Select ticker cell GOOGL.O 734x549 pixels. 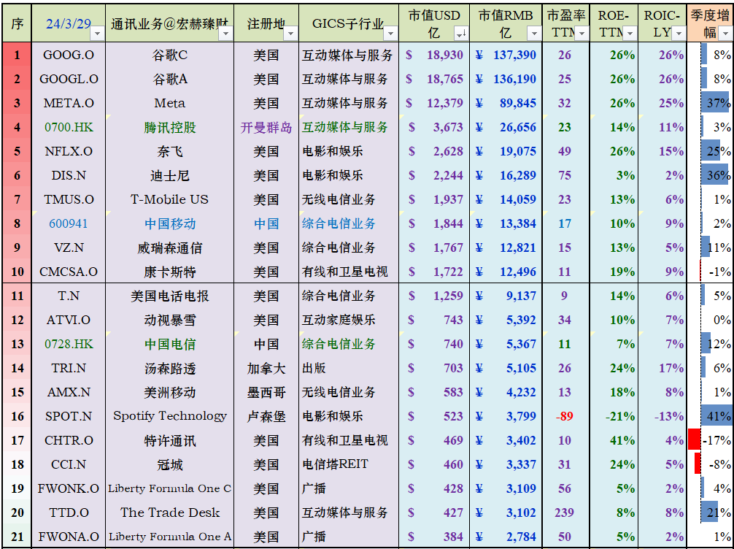point(69,79)
